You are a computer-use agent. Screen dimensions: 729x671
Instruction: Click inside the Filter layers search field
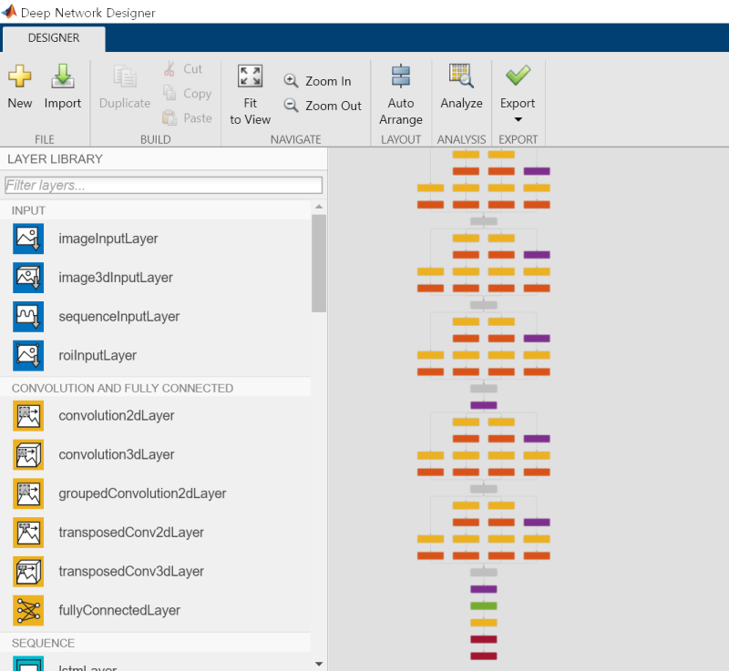(163, 186)
